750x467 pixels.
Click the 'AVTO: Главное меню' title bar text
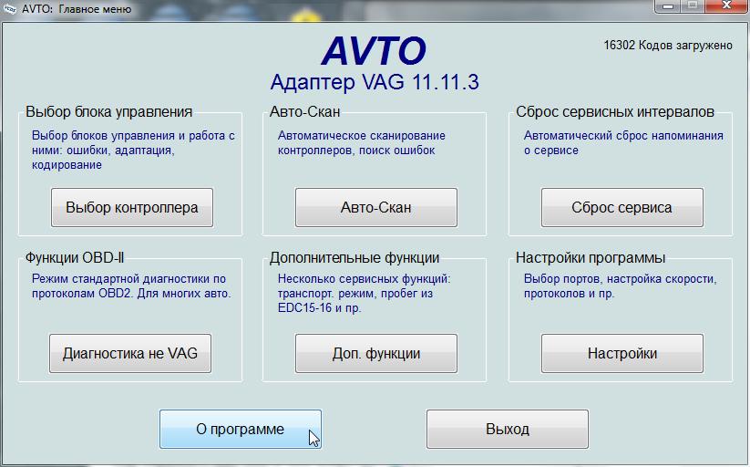pyautogui.click(x=77, y=8)
